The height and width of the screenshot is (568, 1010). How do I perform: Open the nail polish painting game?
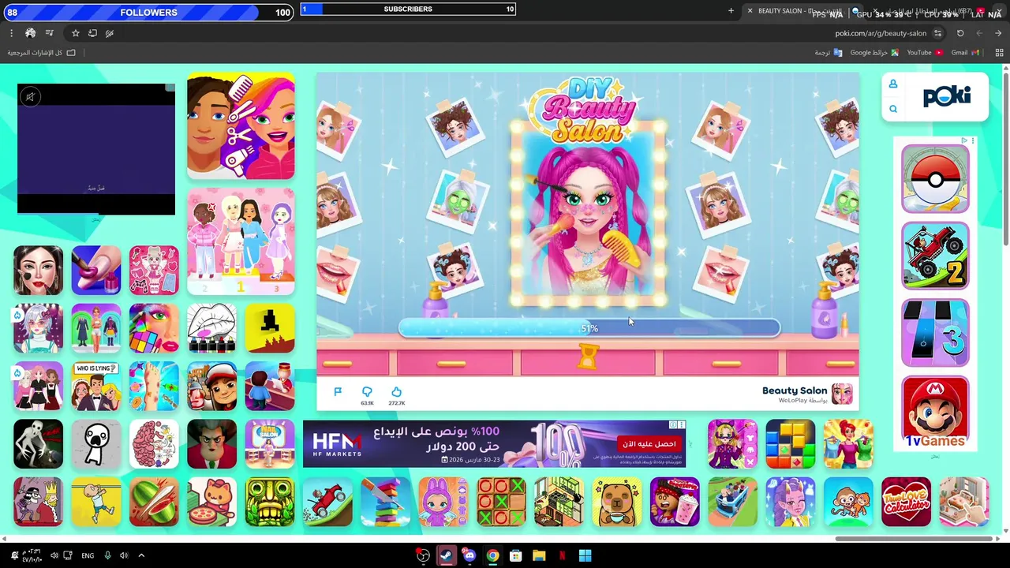[96, 271]
